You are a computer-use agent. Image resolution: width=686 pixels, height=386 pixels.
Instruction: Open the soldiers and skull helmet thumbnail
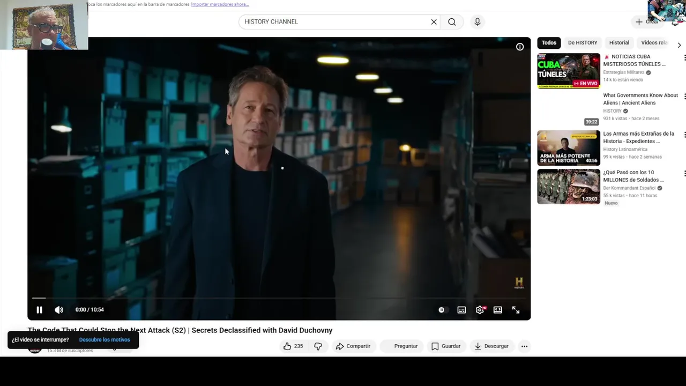pyautogui.click(x=569, y=187)
